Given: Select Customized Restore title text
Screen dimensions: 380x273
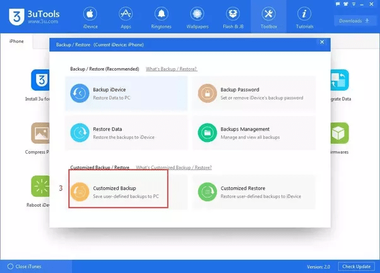Looking at the screenshot, I should click(x=243, y=188).
